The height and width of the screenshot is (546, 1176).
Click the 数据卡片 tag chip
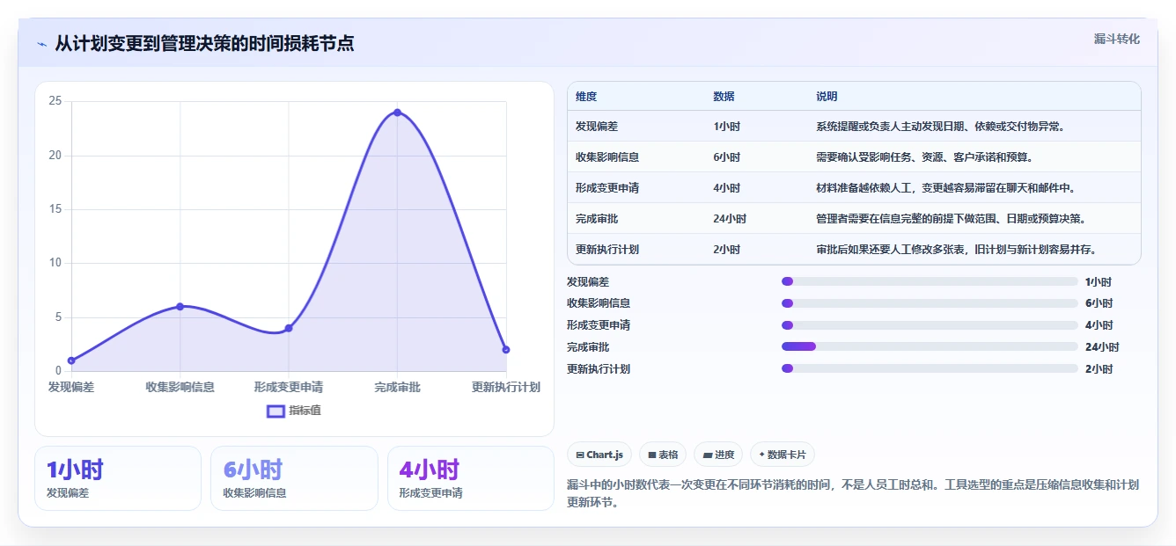coord(783,455)
